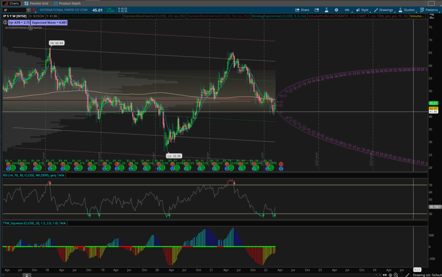Image resolution: width=442 pixels, height=277 pixels.
Task: Open chart settings via the gear icon
Action: (x=336, y=9)
